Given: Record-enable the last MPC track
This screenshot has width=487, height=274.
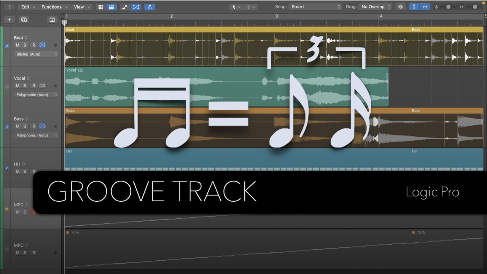Looking at the screenshot, I should coord(33,253).
